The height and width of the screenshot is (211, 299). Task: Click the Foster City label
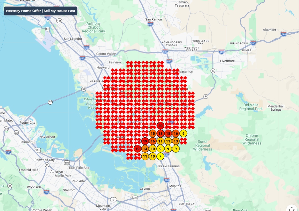tap(27, 123)
